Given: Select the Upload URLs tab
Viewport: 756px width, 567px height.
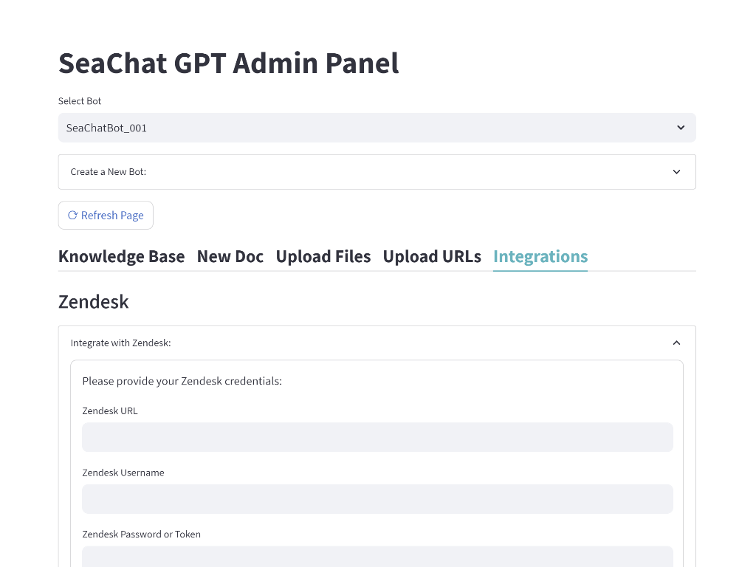Looking at the screenshot, I should [431, 257].
